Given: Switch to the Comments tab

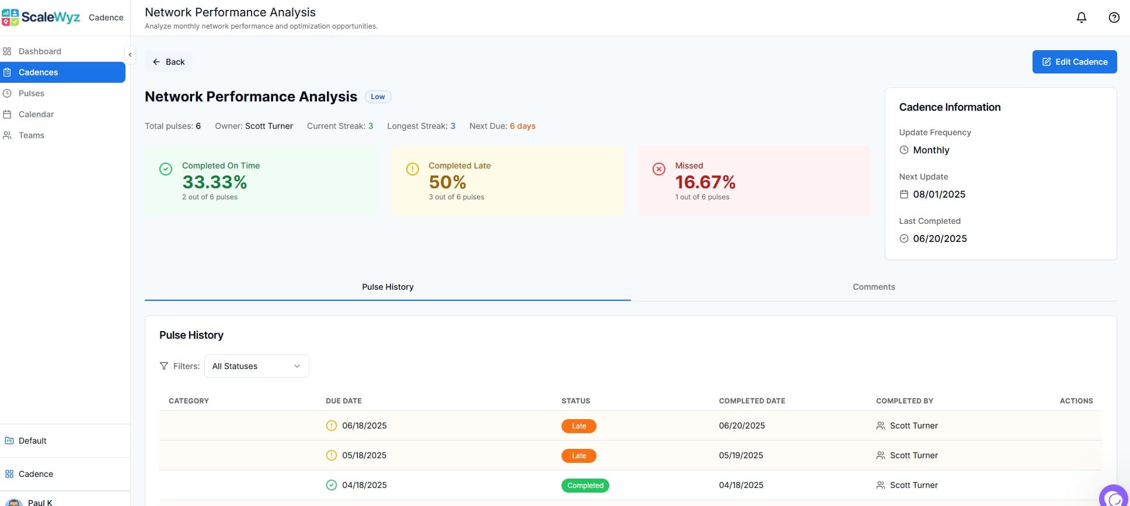Looking at the screenshot, I should [x=873, y=287].
